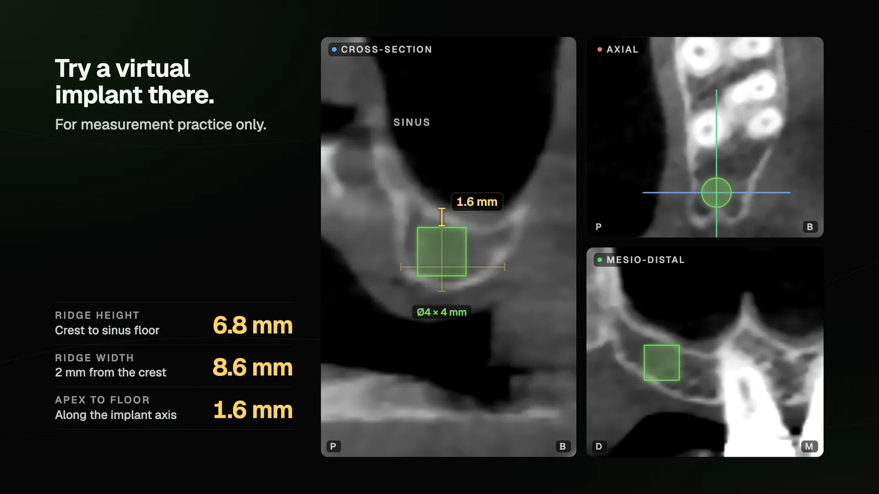The image size is (879, 494).
Task: Click the SINUS annotation label
Action: (412, 122)
